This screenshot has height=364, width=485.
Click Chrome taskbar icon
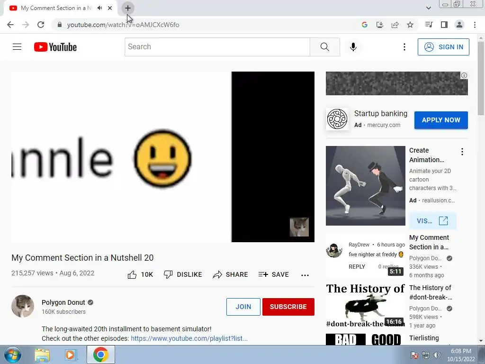coord(100,355)
